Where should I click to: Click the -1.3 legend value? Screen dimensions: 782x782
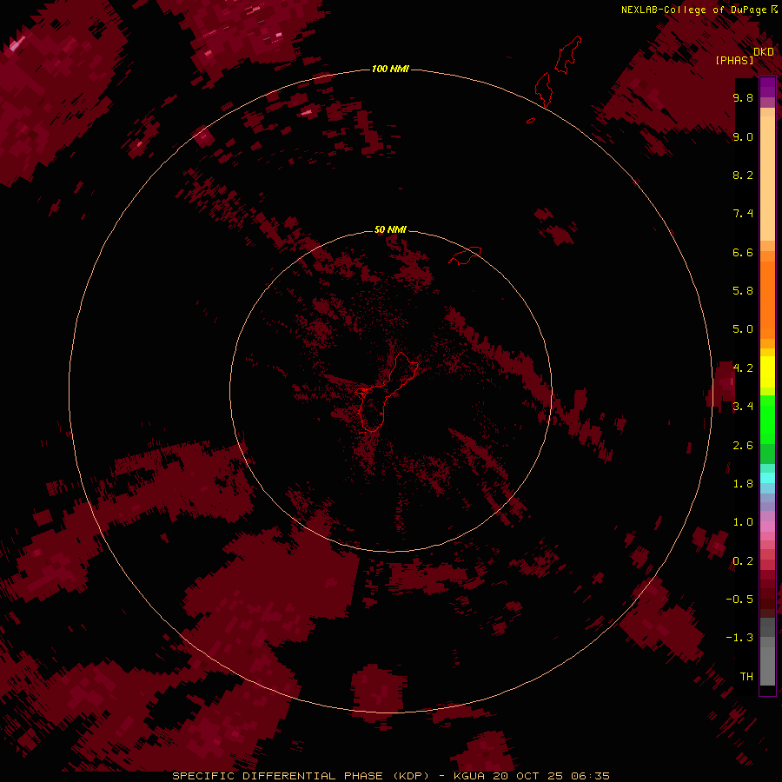click(x=739, y=638)
